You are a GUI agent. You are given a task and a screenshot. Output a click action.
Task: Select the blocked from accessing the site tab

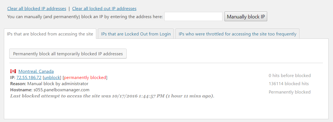click(50, 34)
